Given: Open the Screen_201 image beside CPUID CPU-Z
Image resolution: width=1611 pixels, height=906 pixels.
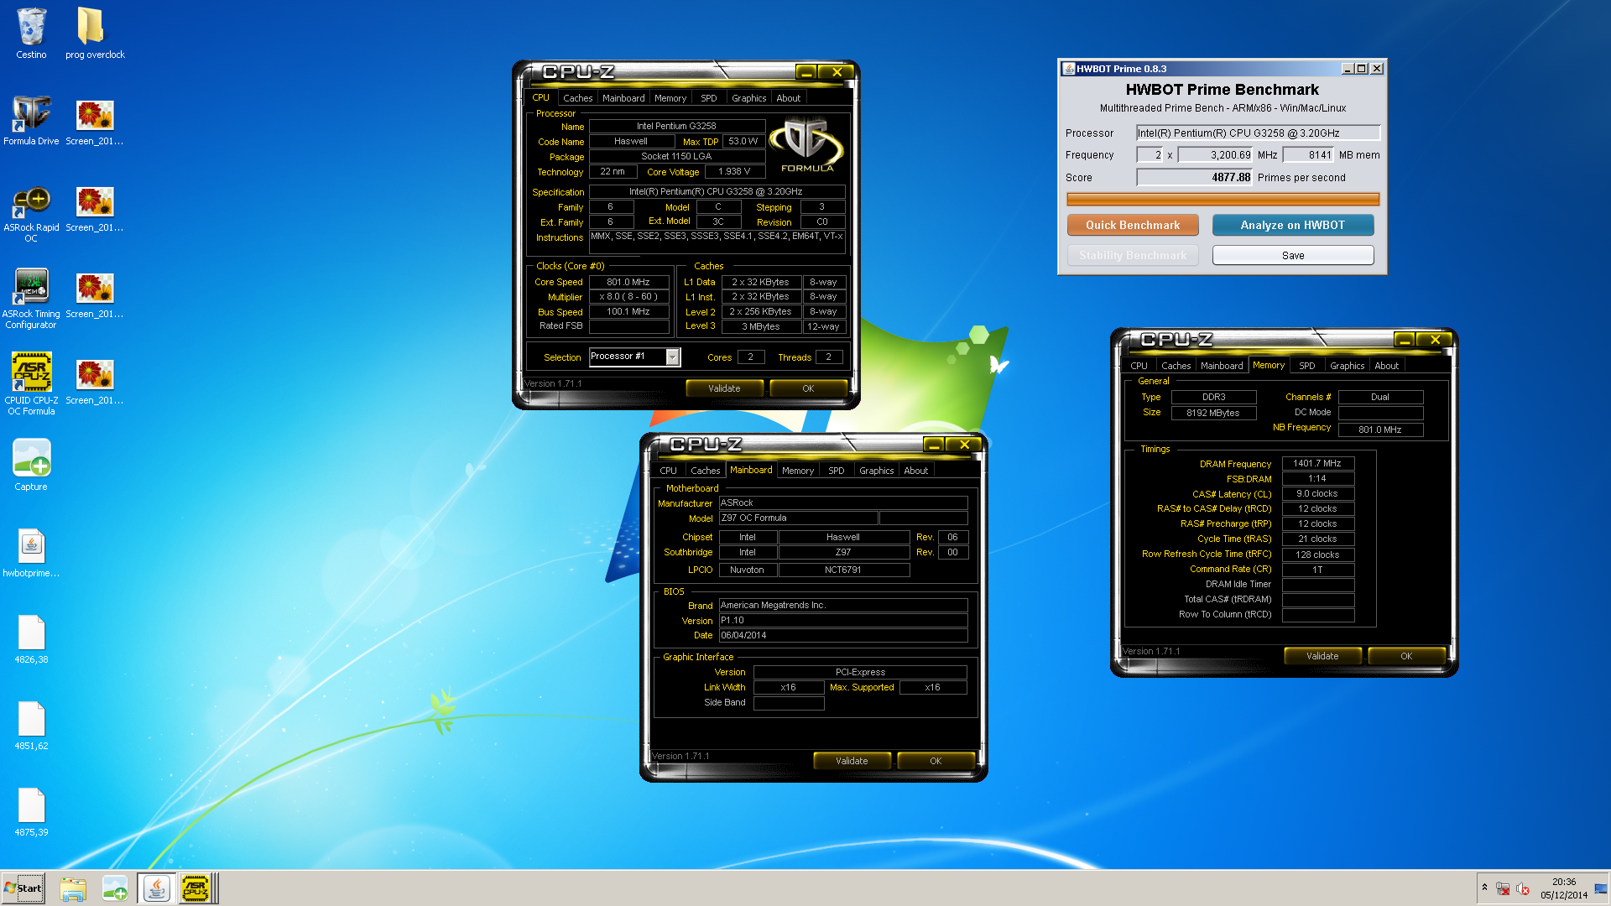Looking at the screenshot, I should (x=95, y=382).
